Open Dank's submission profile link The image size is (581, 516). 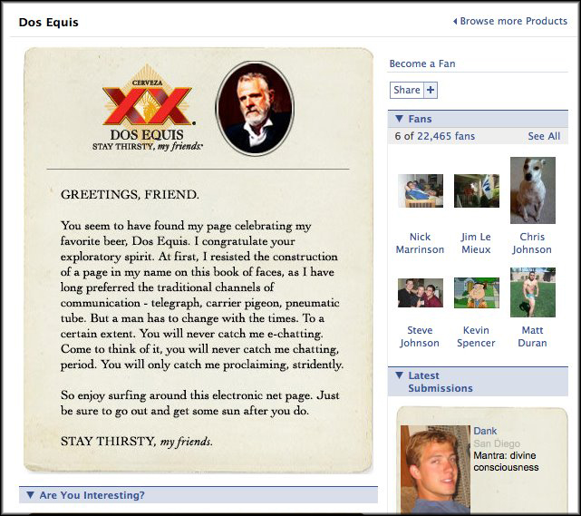coord(485,431)
